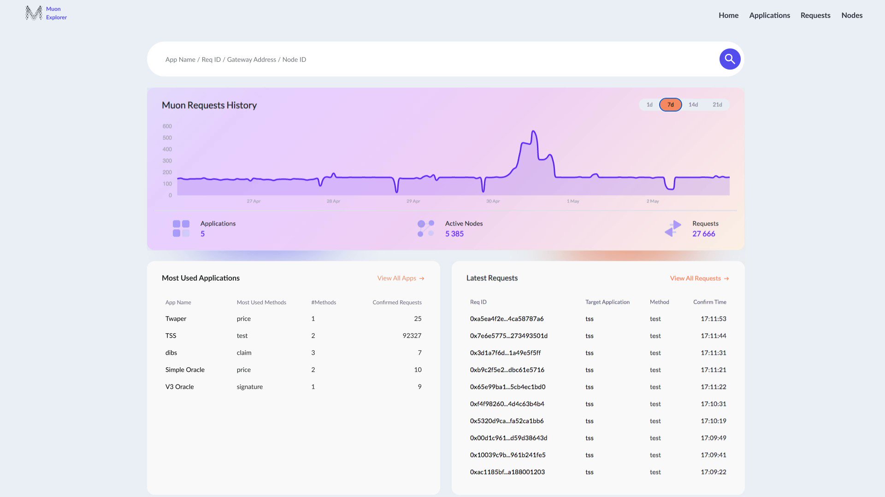Click the App Name search input field
Image resolution: width=885 pixels, height=497 pixels.
pos(323,59)
